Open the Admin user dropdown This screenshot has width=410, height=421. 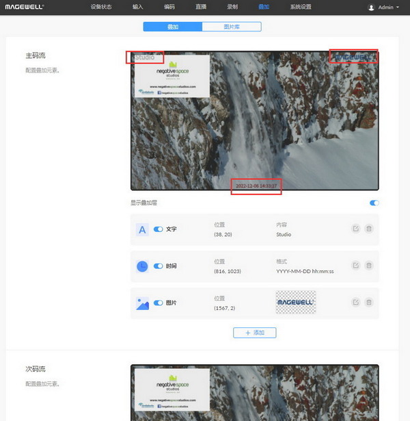383,8
